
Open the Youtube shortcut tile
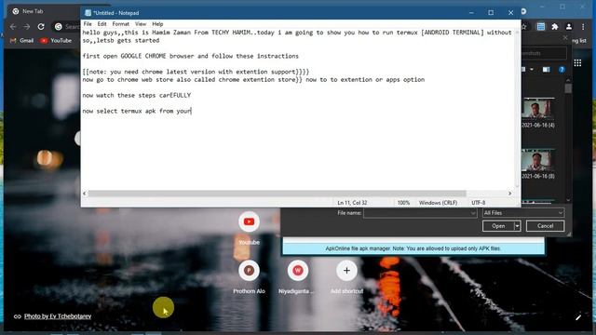click(x=249, y=221)
